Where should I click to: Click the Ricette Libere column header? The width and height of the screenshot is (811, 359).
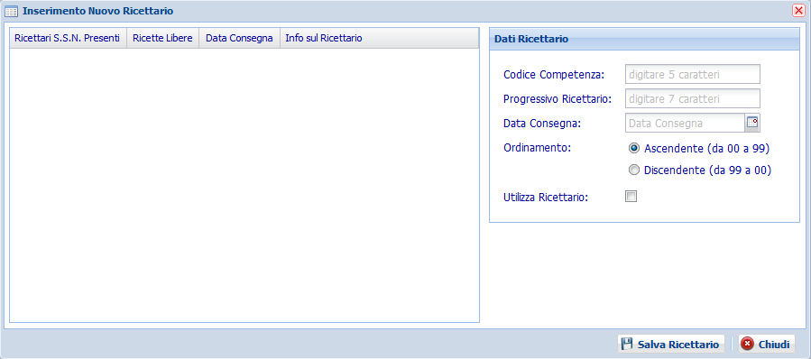click(163, 38)
